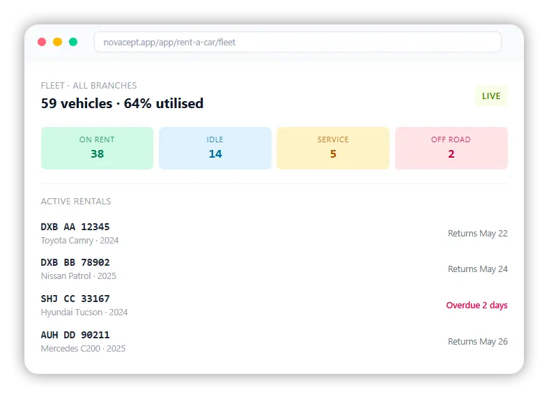Click the 'Overdue 2 days' status
Screen dimensions: 549x399
477,306
